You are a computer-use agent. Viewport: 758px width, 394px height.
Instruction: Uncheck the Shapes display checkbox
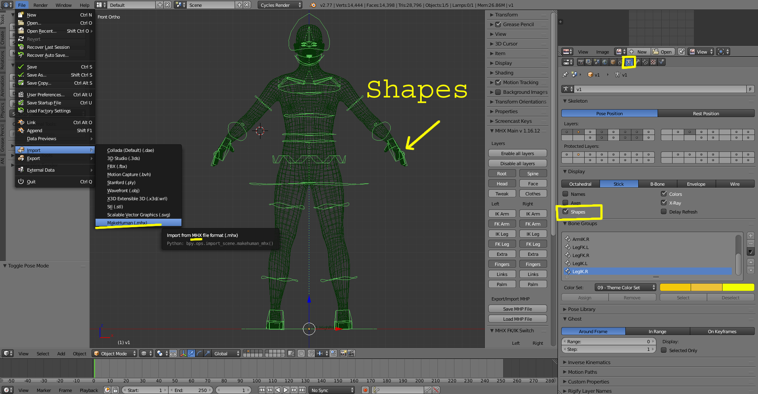coord(566,212)
